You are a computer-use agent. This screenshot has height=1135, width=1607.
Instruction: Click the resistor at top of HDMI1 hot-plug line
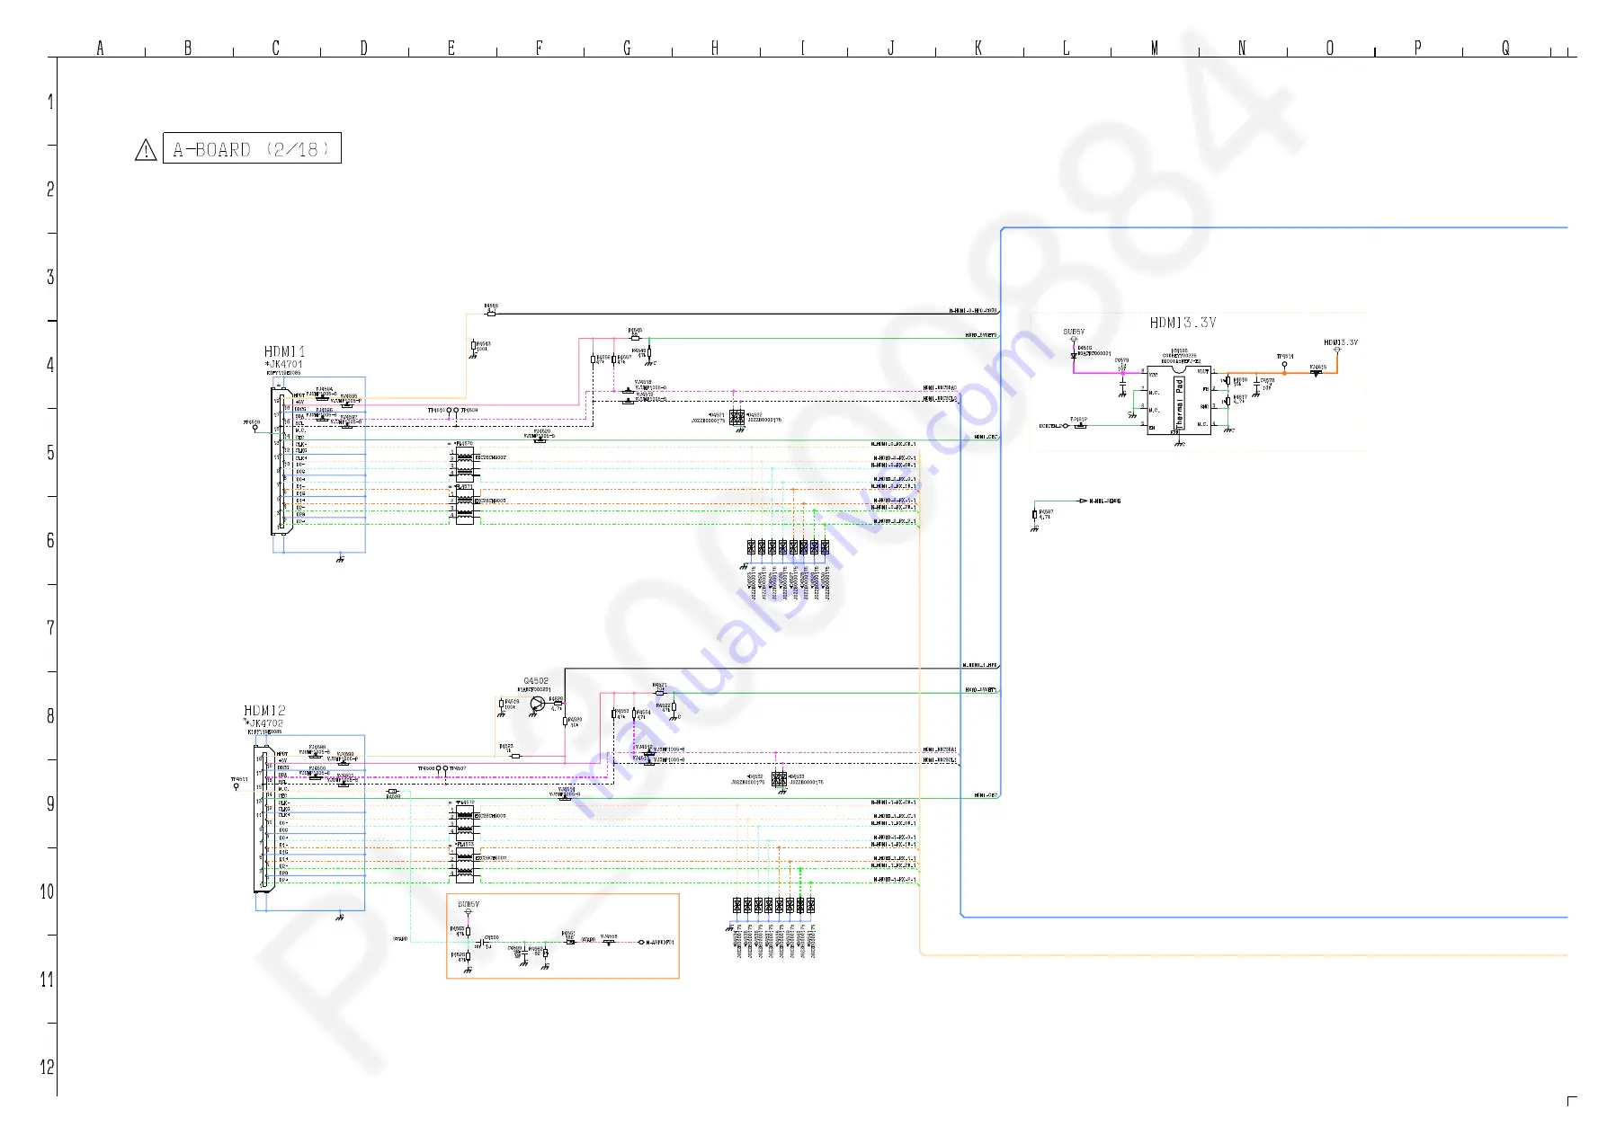(491, 314)
